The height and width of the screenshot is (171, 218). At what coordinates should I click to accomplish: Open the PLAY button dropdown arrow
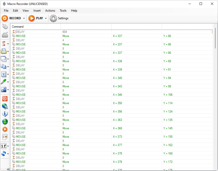pyautogui.click(x=46, y=18)
